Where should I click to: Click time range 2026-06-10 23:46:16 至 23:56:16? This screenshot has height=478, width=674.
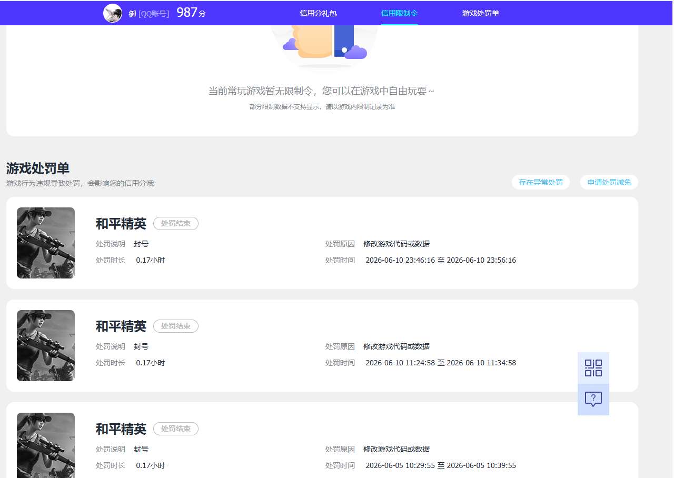441,260
